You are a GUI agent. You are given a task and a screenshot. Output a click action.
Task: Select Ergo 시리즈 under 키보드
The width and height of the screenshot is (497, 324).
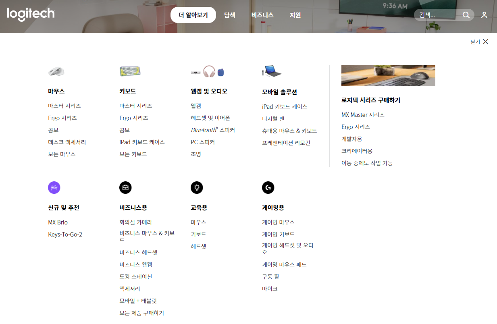click(134, 118)
